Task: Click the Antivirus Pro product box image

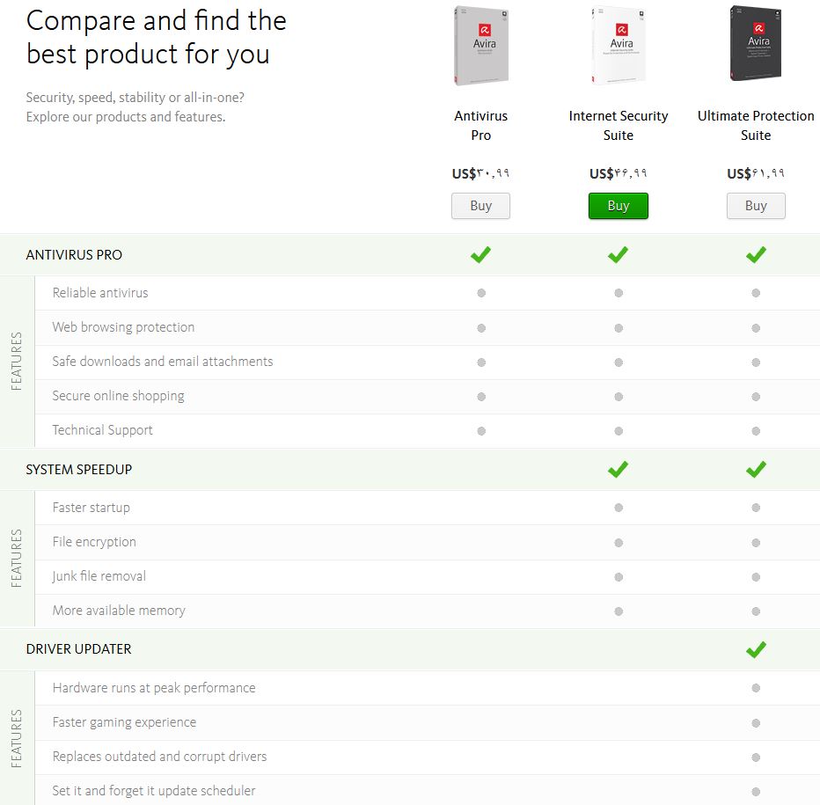Action: click(x=480, y=46)
